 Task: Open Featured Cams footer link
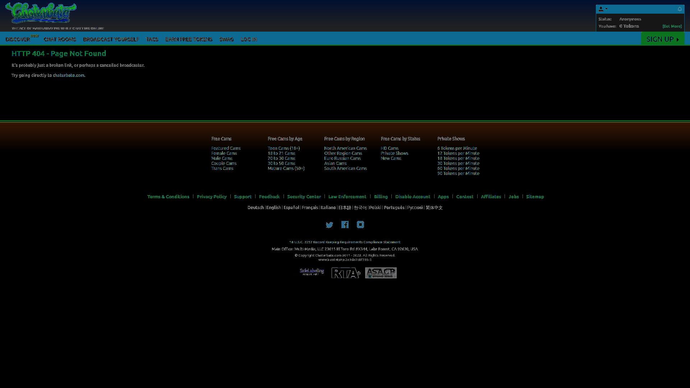tap(226, 148)
